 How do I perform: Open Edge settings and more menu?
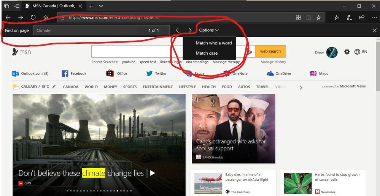(374, 17)
